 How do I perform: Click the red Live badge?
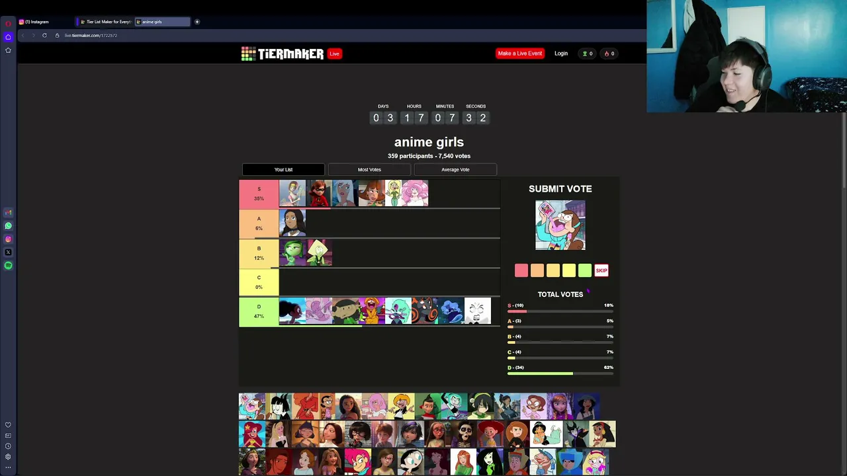[x=334, y=54]
